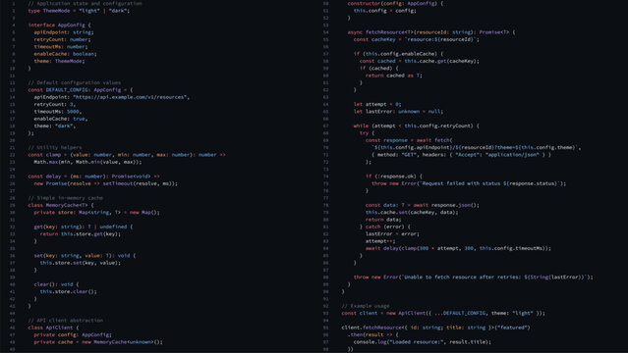Click the 'private store: Map<string, T>' line
The image size is (628, 353).
(x=97, y=212)
